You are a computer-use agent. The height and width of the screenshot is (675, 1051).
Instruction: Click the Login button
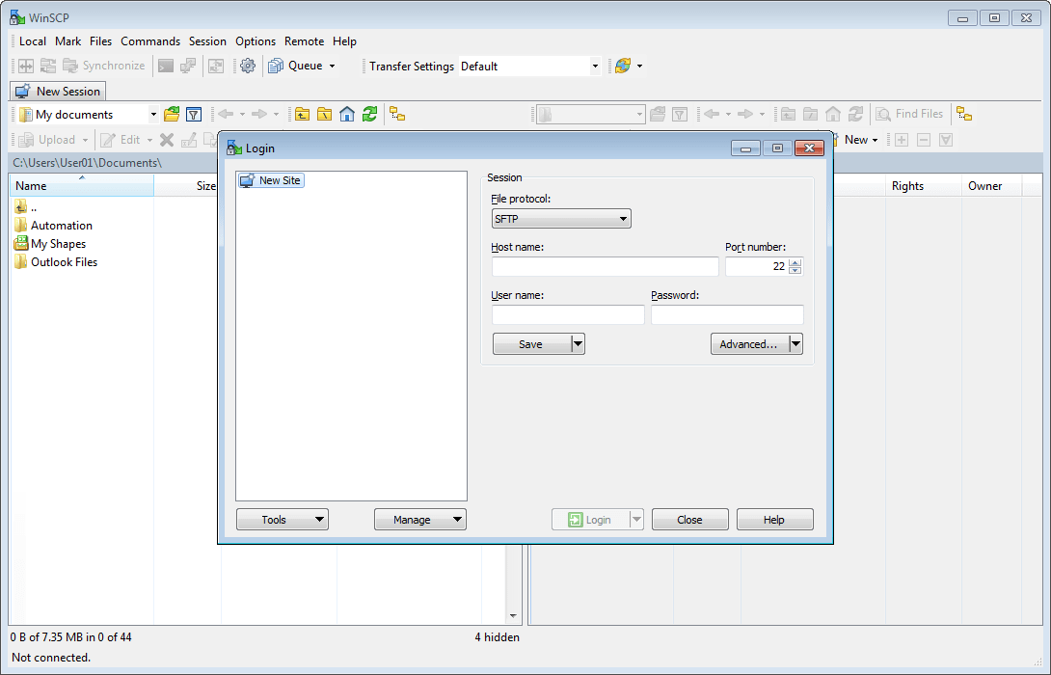tap(590, 520)
